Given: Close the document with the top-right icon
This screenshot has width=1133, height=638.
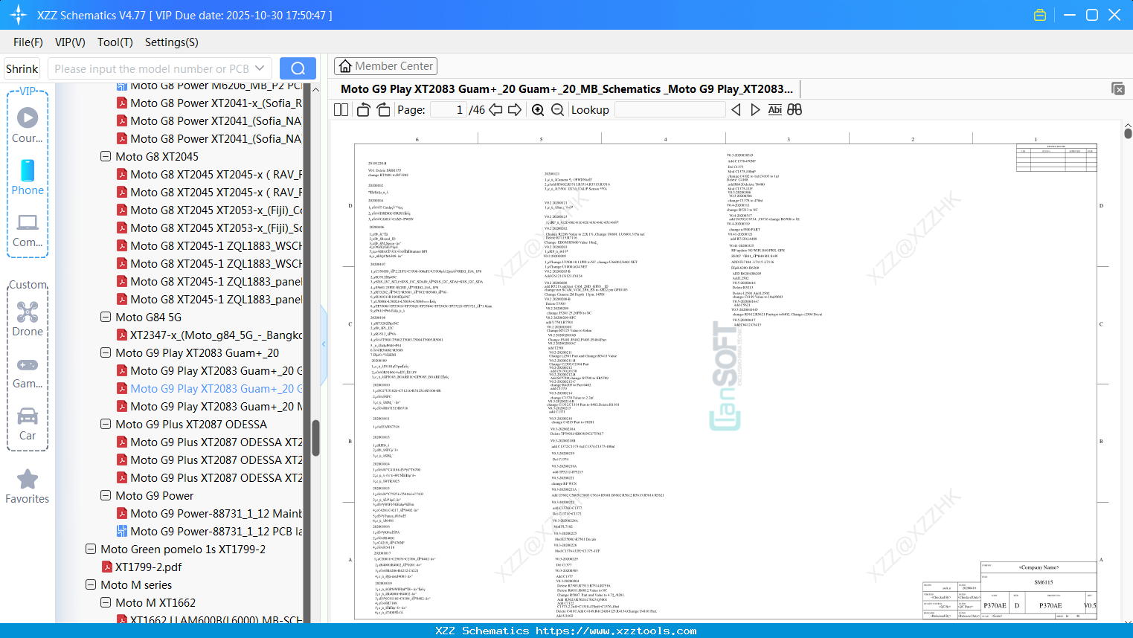Looking at the screenshot, I should [1117, 88].
